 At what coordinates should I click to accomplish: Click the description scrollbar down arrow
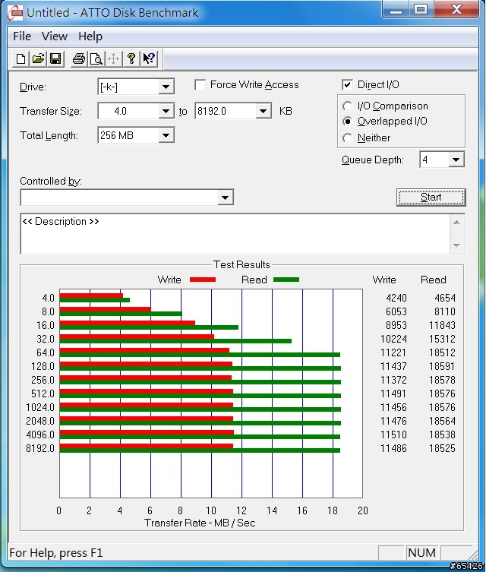456,245
